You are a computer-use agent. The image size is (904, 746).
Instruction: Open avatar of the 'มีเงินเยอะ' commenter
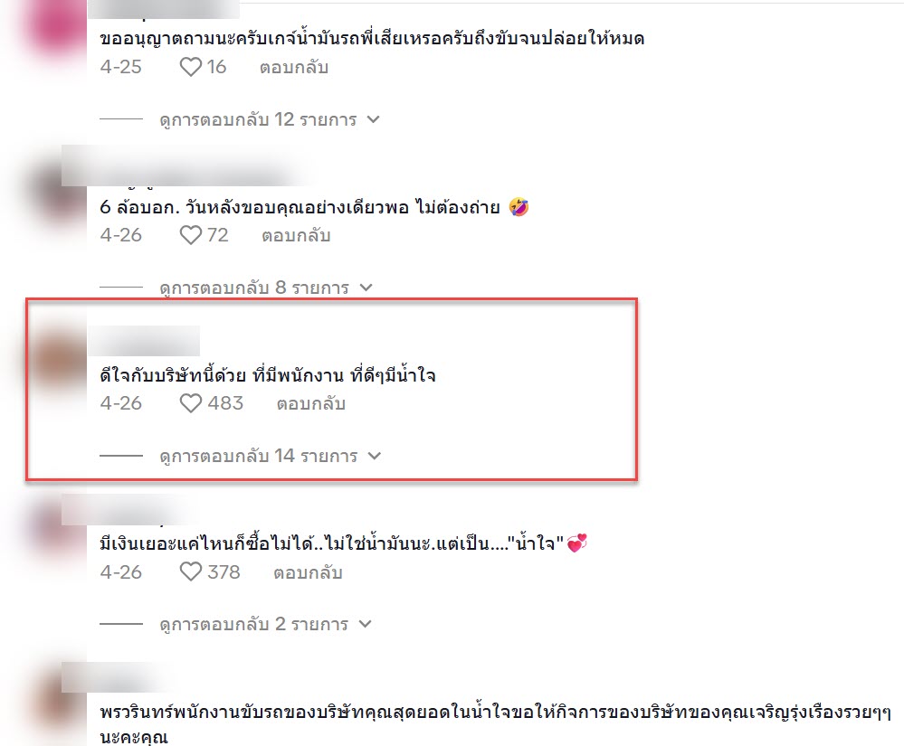click(53, 533)
